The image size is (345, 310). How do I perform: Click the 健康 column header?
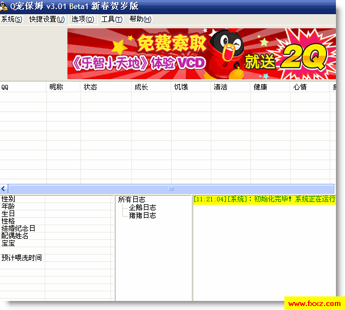click(270, 87)
